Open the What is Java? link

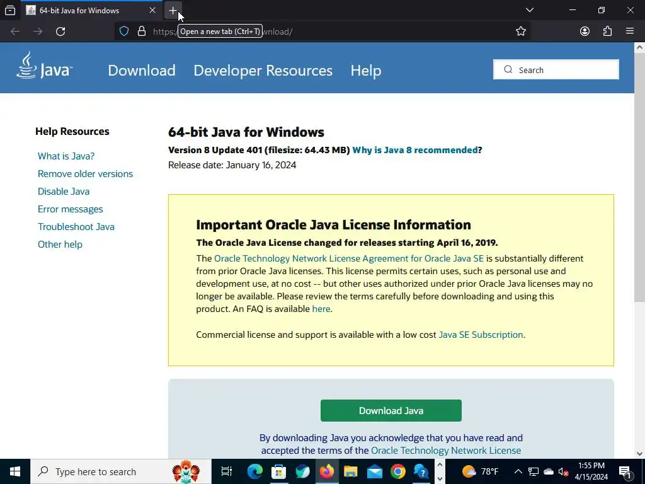click(x=66, y=156)
